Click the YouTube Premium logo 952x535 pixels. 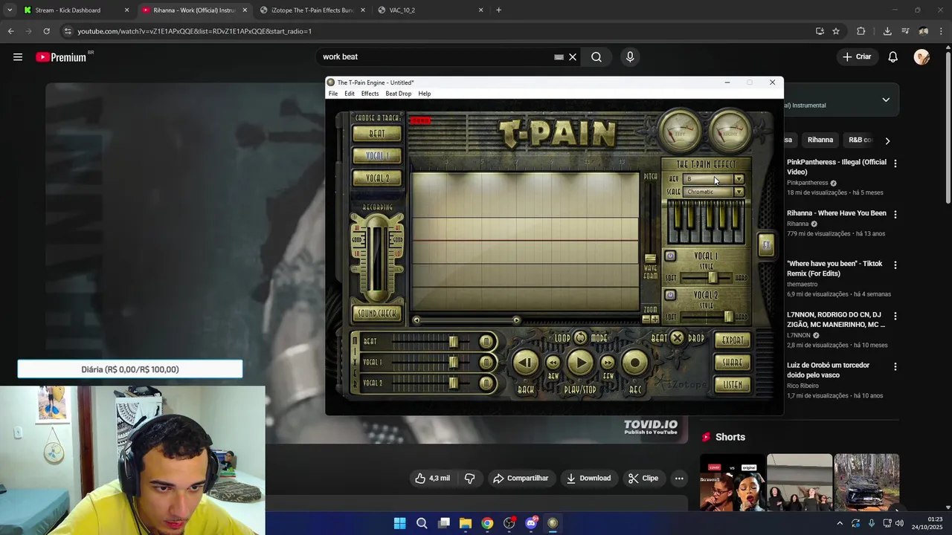pyautogui.click(x=61, y=57)
